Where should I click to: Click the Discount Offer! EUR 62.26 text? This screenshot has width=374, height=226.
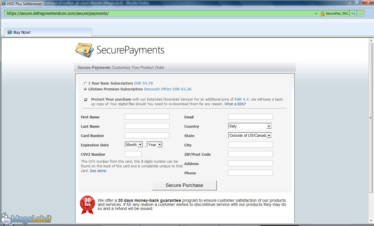tap(168, 89)
